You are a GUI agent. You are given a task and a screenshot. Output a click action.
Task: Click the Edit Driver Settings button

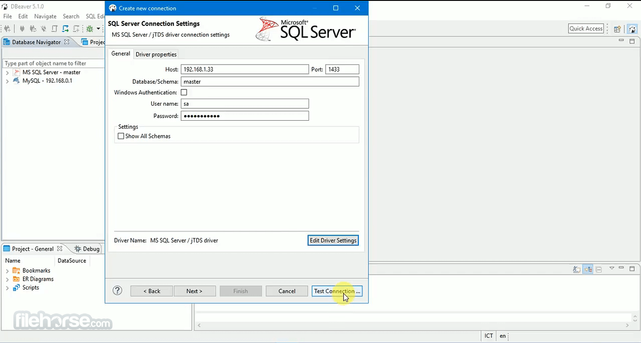click(x=333, y=241)
